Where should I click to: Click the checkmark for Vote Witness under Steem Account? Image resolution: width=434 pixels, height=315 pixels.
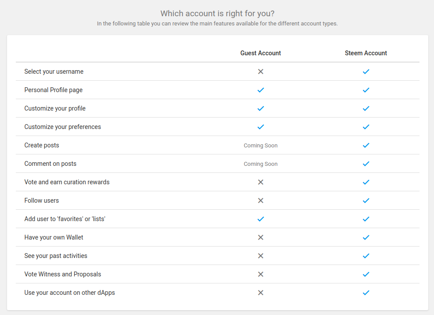[366, 274]
